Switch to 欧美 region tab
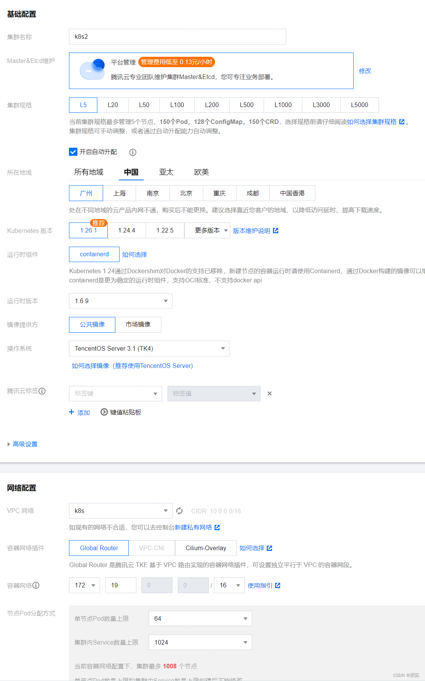This screenshot has width=425, height=681. tap(202, 172)
